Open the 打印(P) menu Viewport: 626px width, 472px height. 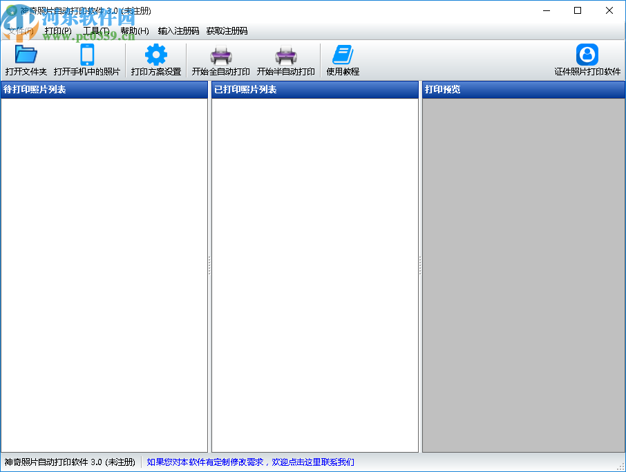click(58, 30)
